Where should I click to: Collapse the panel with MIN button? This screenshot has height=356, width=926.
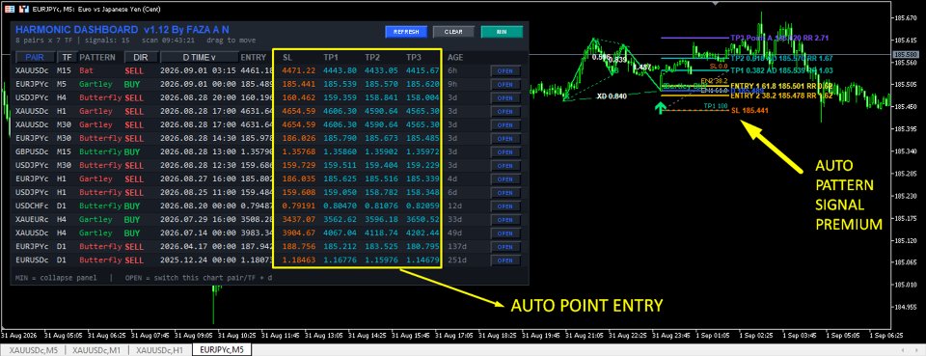click(x=502, y=32)
